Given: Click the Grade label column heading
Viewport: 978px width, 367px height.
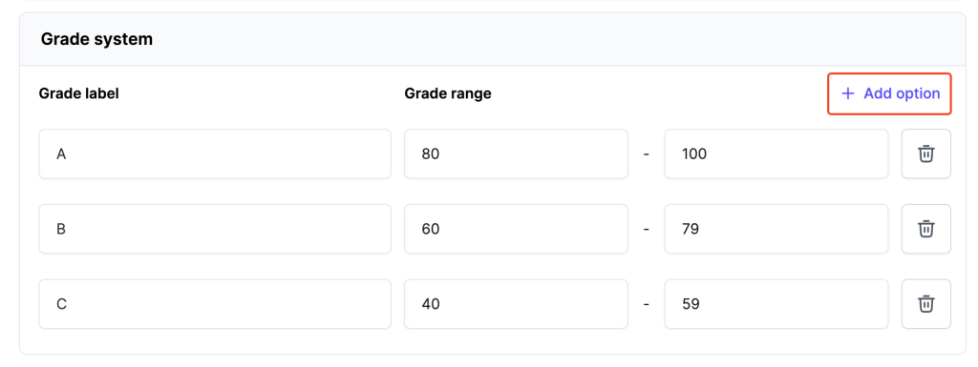Looking at the screenshot, I should point(78,93).
